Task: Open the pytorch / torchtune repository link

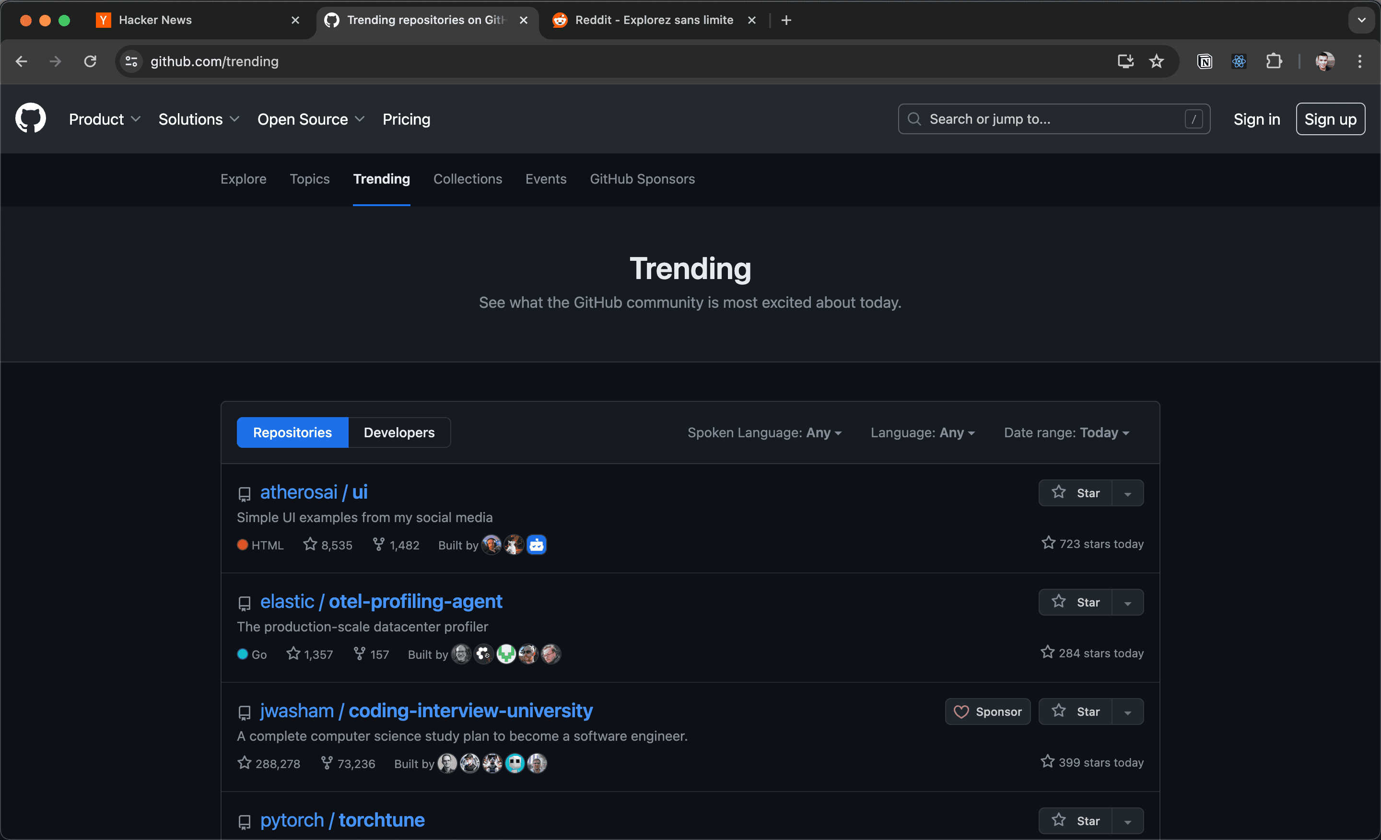Action: pos(342,820)
